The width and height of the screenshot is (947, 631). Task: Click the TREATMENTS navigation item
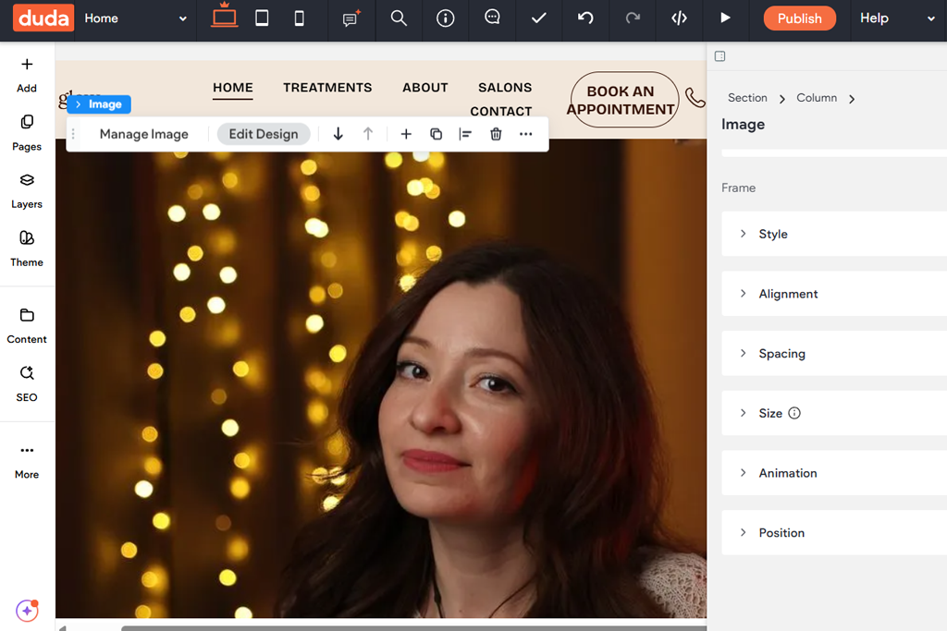[x=327, y=88]
